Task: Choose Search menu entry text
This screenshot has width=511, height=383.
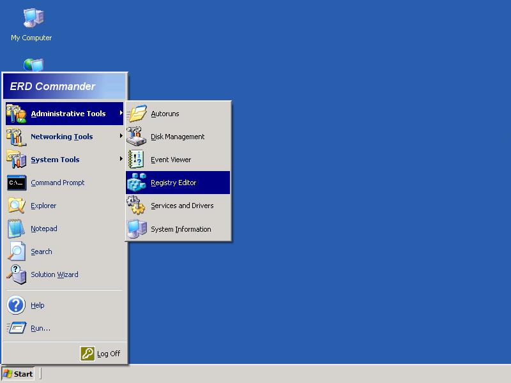Action: [42, 252]
